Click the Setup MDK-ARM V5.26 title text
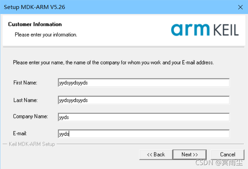The image size is (248, 169). [35, 7]
